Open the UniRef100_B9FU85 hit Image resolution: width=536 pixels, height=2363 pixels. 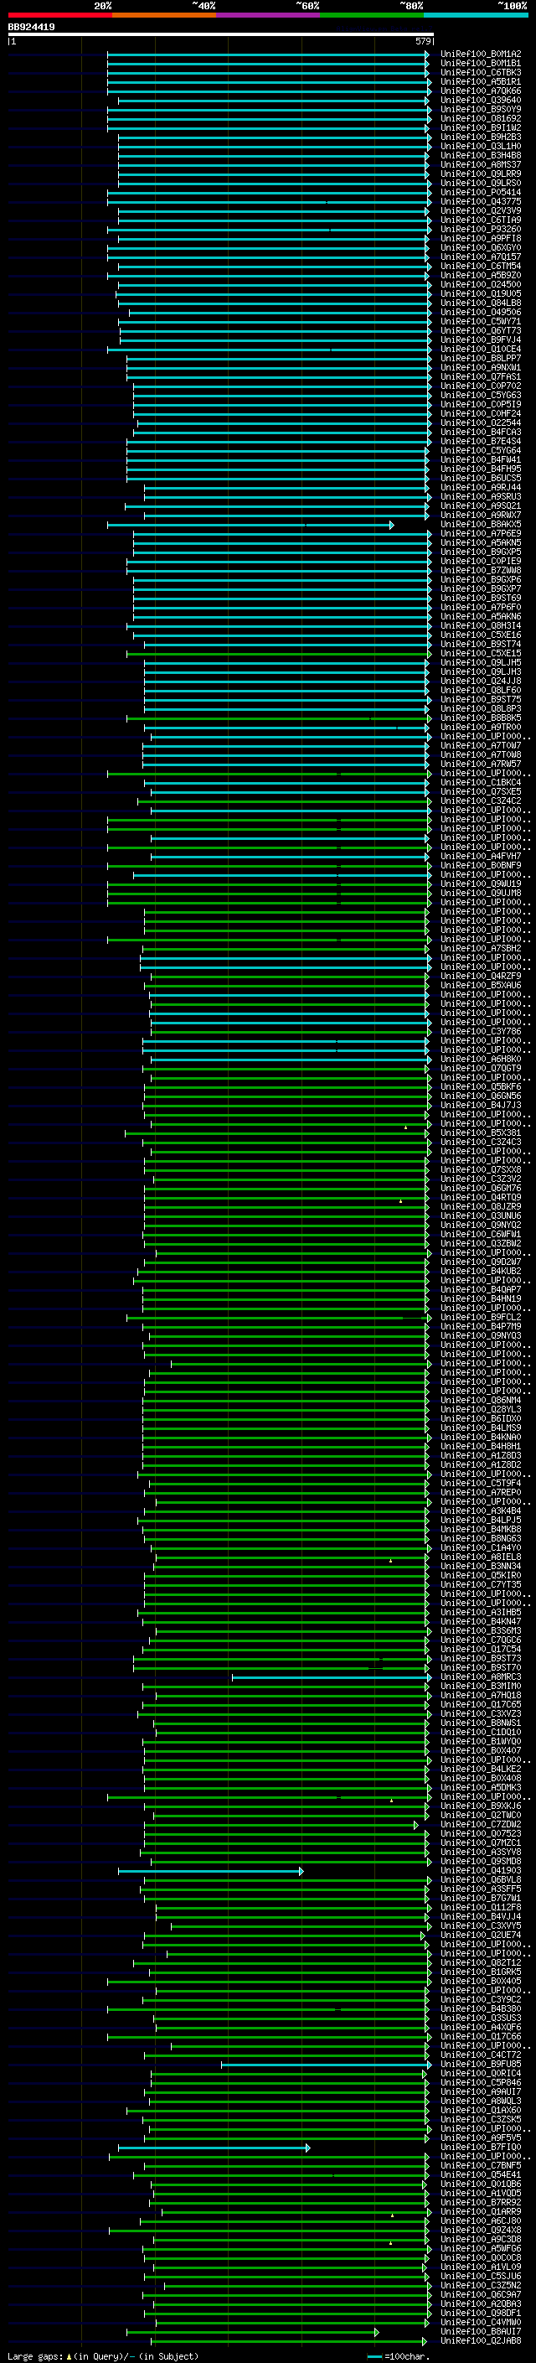(x=481, y=2065)
